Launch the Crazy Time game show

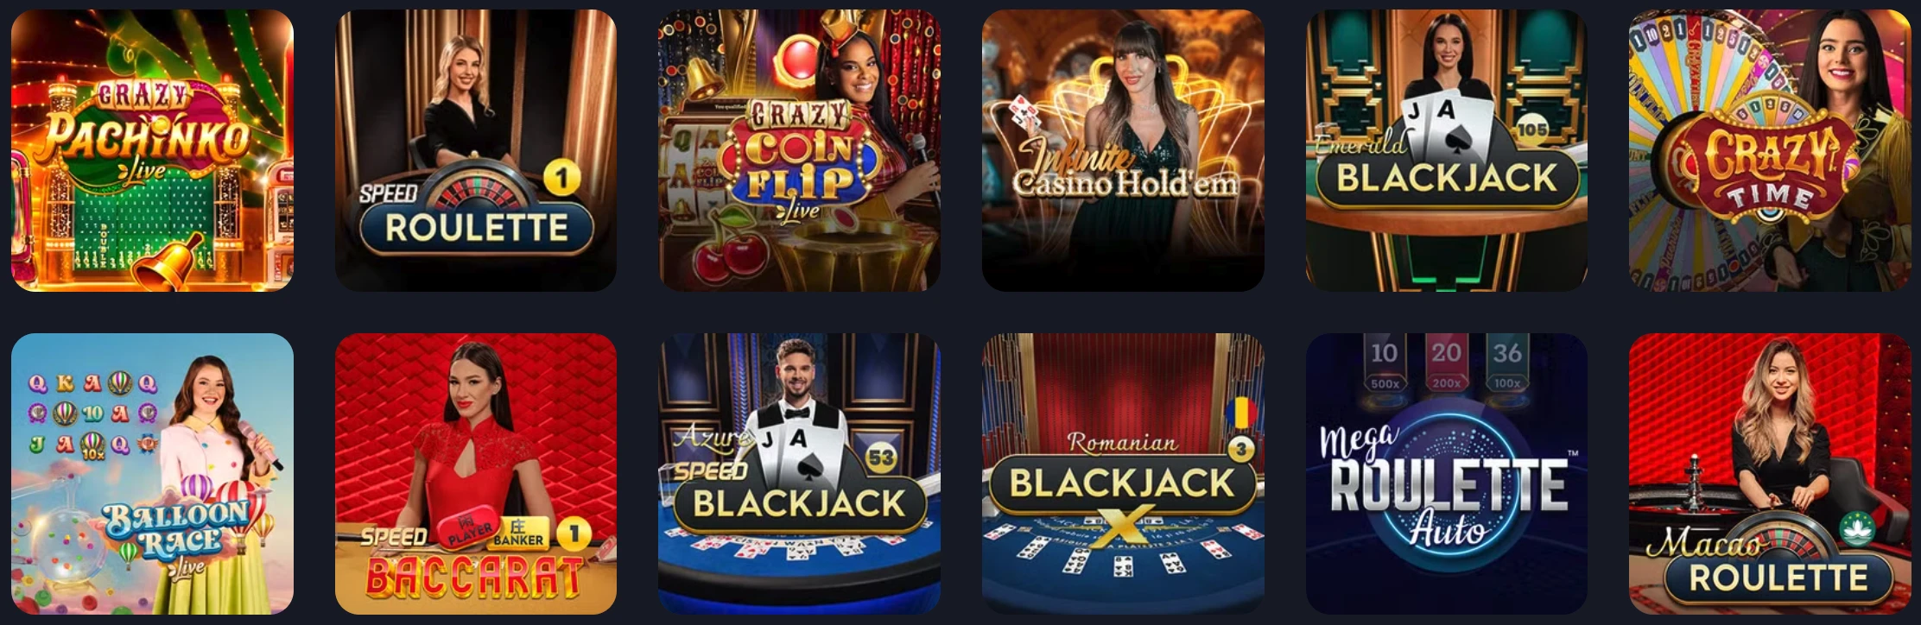pyautogui.click(x=1770, y=150)
